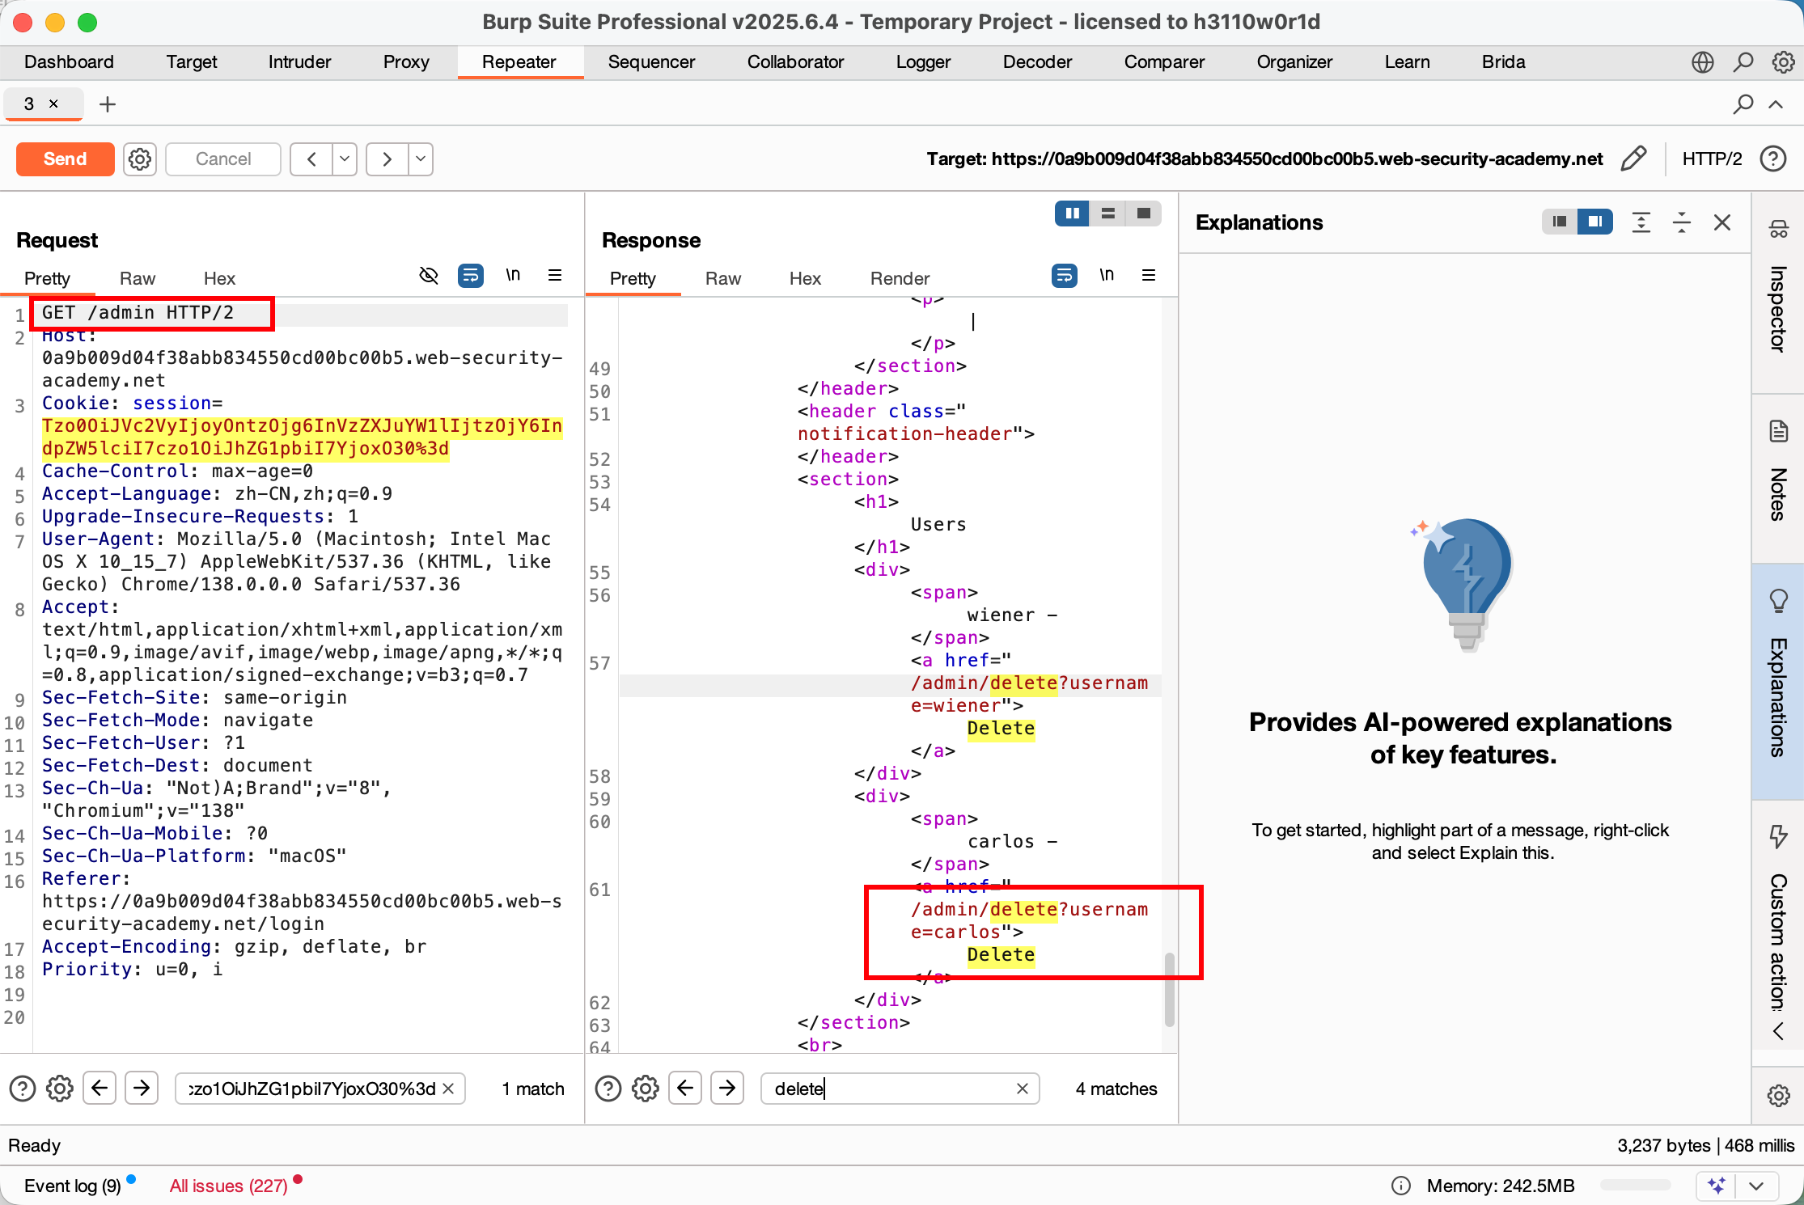Open All issues (227) link

click(x=228, y=1186)
